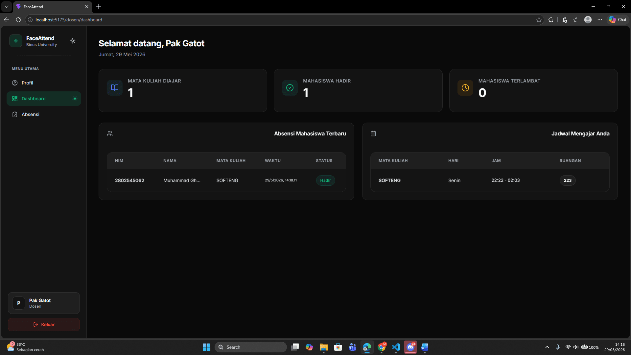Click the Keluar logout button
The image size is (631, 355).
click(44, 324)
